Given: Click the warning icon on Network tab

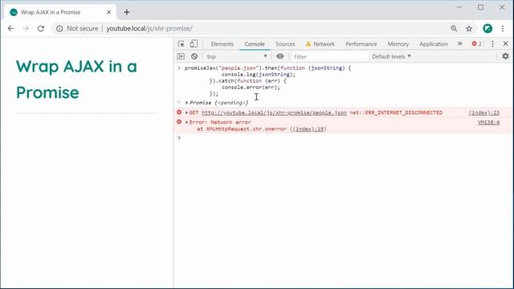Looking at the screenshot, I should (308, 43).
